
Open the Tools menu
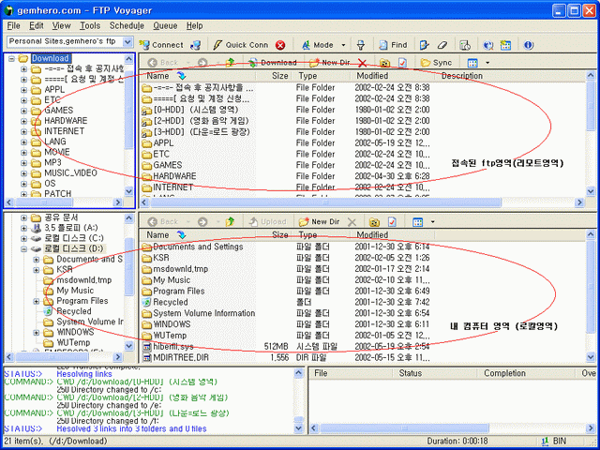[90, 25]
